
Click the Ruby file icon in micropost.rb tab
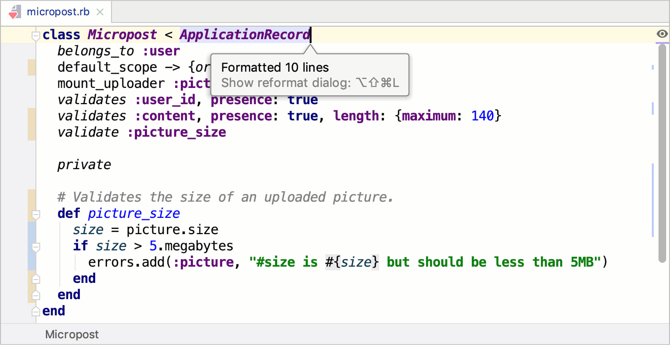[15, 12]
